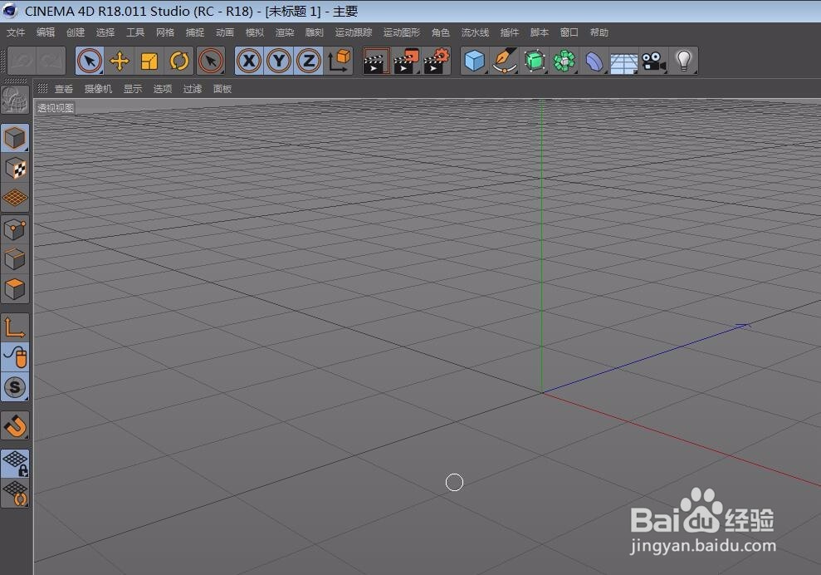Screen dimensions: 821x575
Task: Select the Rotate tool
Action: pyautogui.click(x=179, y=61)
